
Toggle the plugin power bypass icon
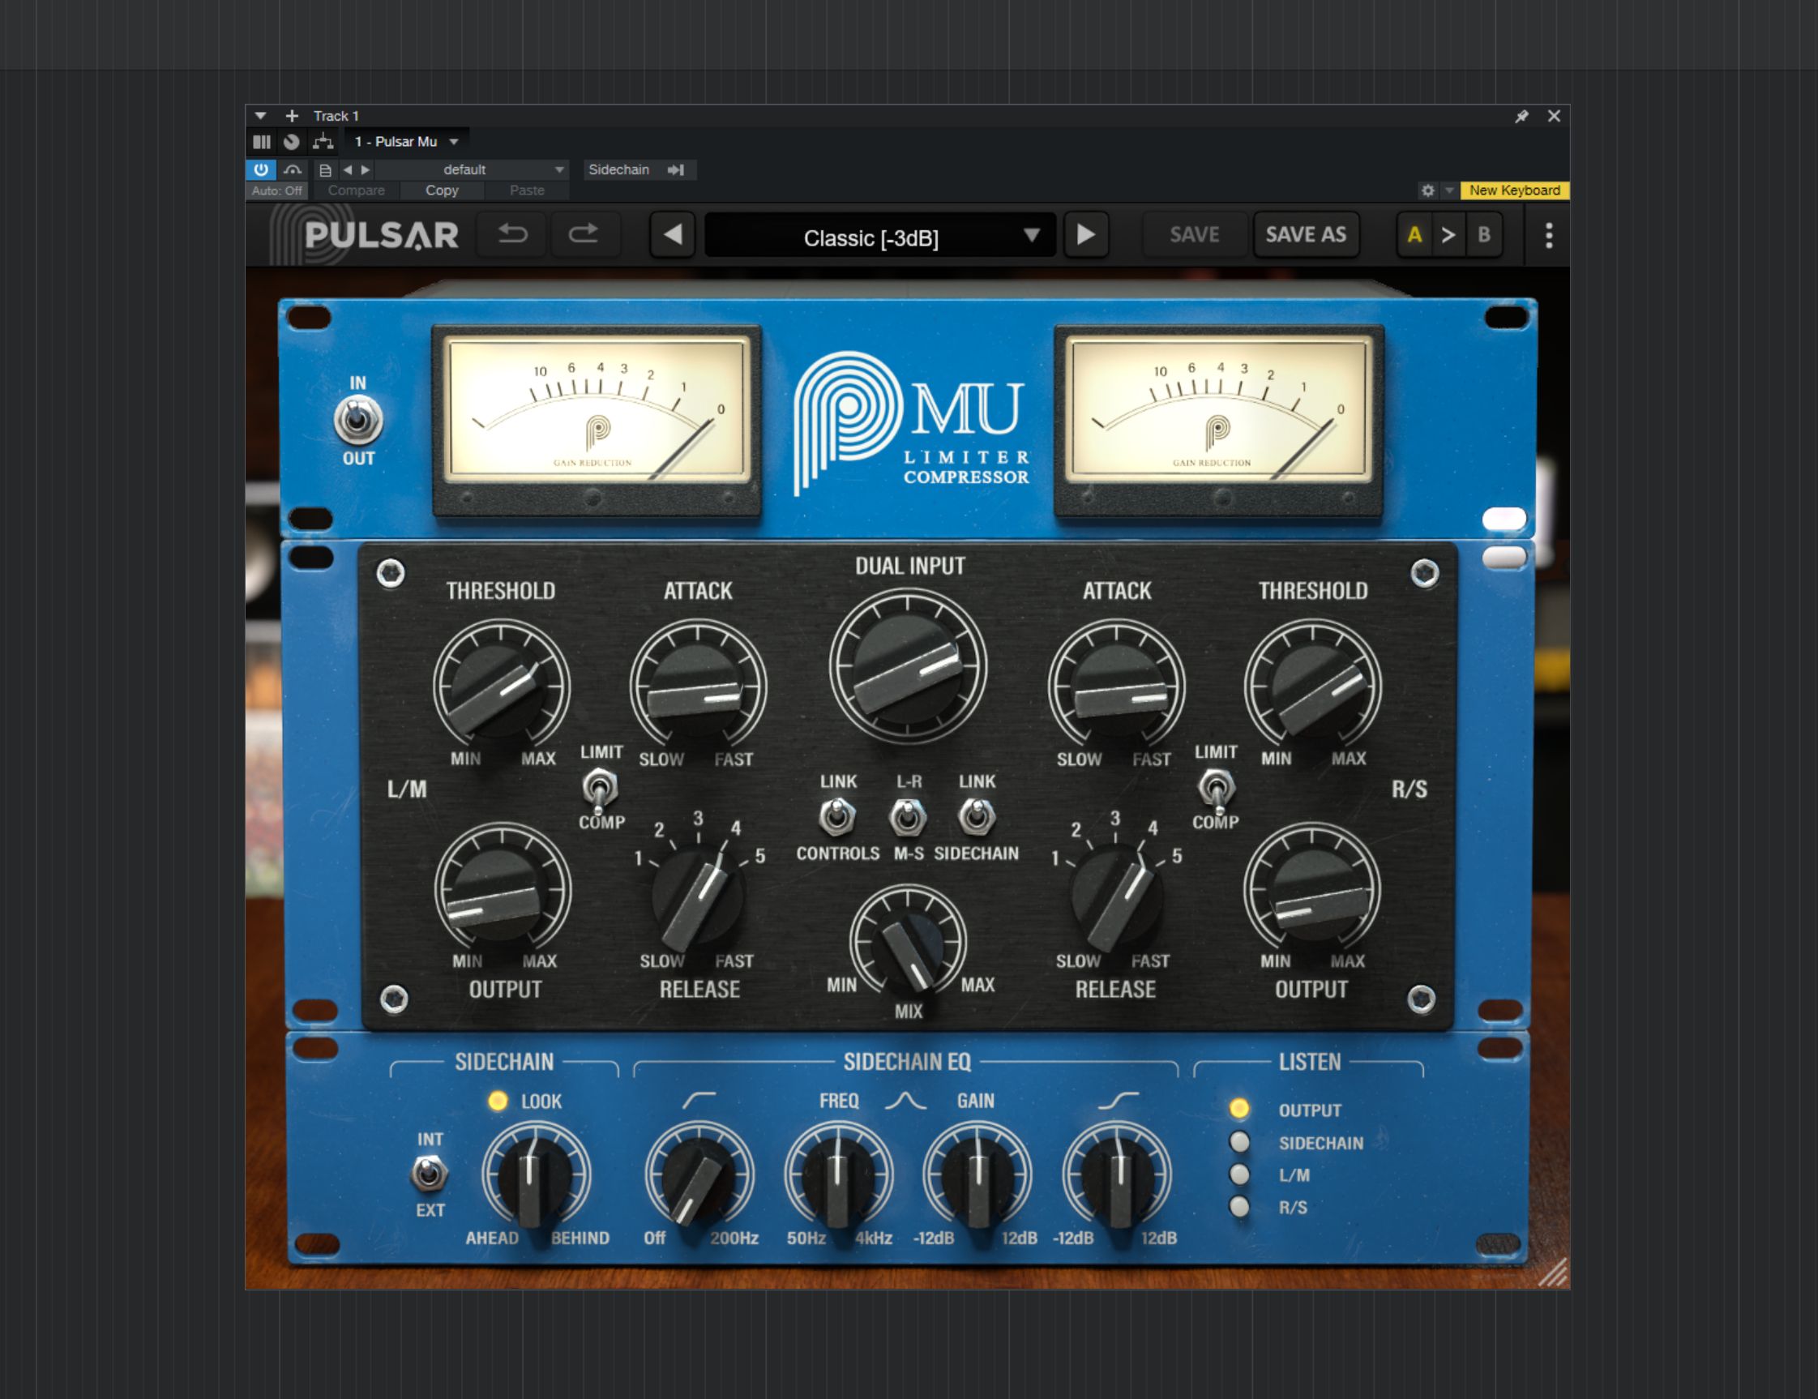point(260,169)
